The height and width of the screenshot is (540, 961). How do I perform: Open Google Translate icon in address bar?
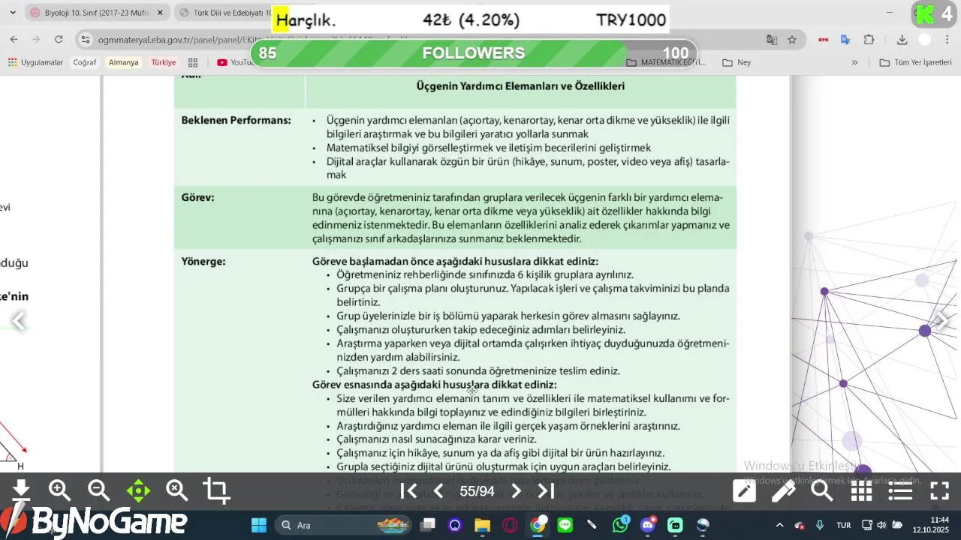772,40
